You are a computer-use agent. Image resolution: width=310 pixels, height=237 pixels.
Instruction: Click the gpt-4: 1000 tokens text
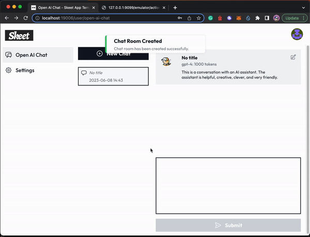pos(199,64)
